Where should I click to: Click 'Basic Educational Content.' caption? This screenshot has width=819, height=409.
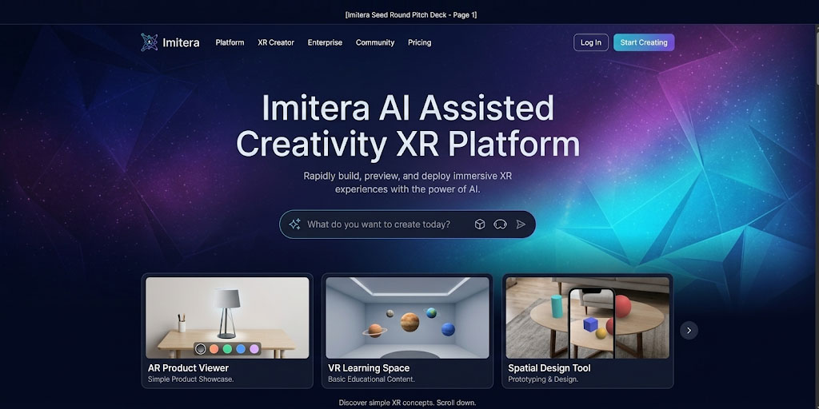point(371,379)
